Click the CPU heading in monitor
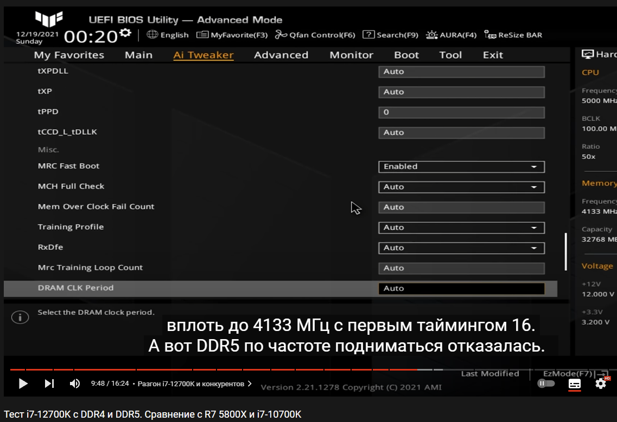617x422 pixels. pyautogui.click(x=590, y=72)
